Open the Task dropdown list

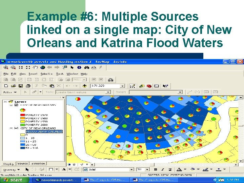point(108,92)
